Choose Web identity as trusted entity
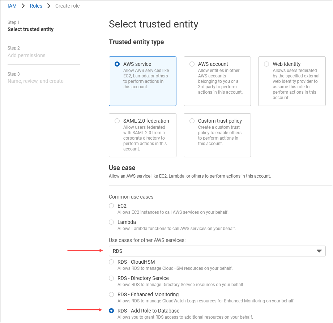This screenshot has height=323, width=333. click(x=266, y=64)
